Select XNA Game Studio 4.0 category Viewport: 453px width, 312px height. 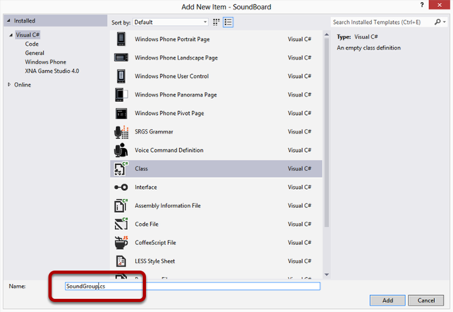(52, 71)
